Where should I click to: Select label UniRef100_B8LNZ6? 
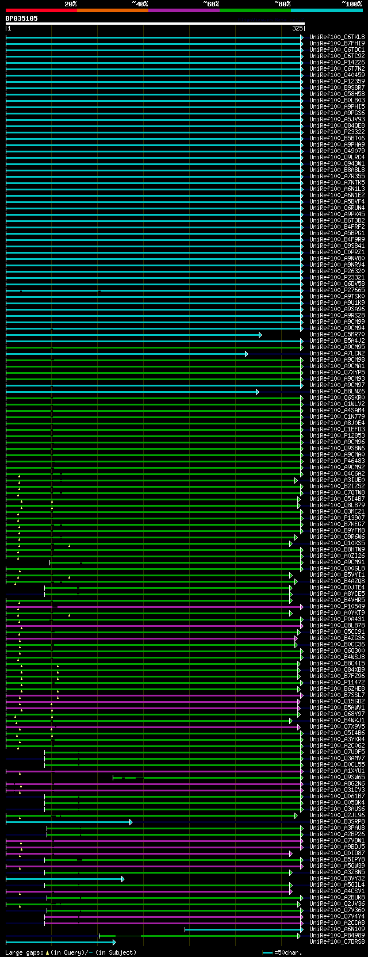tap(337, 391)
